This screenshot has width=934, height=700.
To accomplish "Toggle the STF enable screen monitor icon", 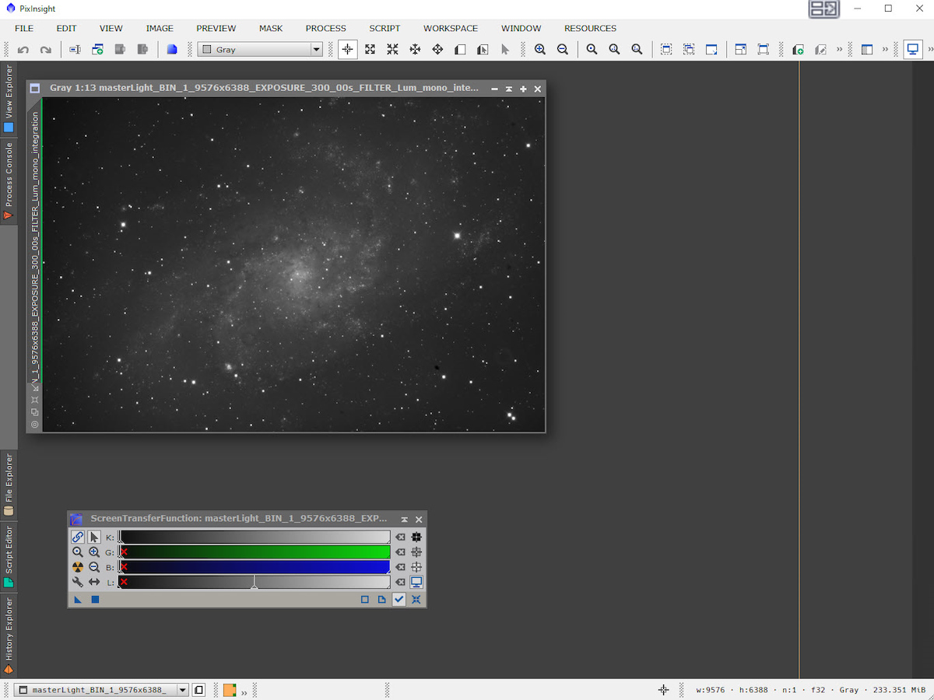I will coord(416,582).
